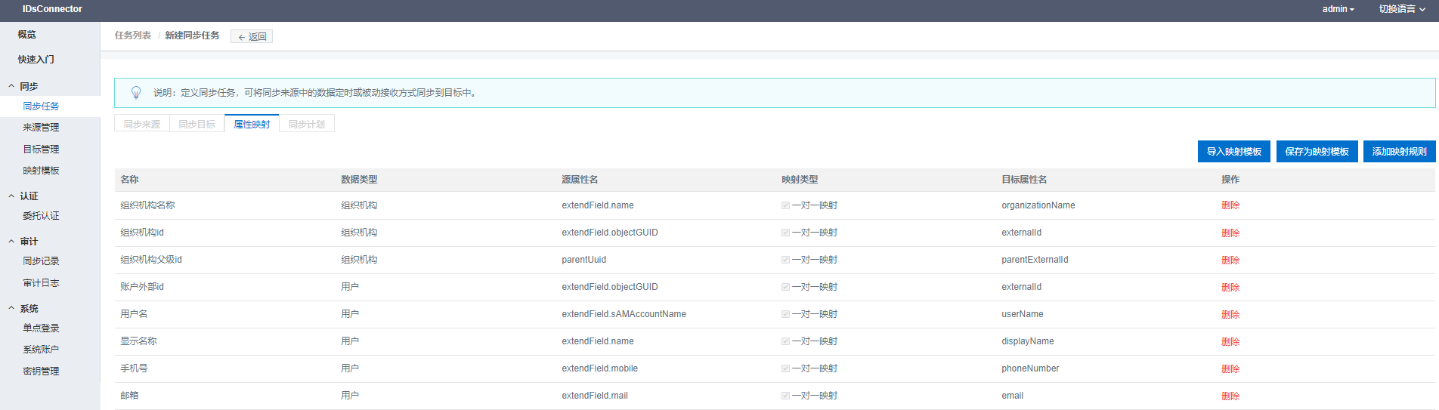
Task: Go to the 任务列表 breadcrumb link
Action: (x=133, y=35)
